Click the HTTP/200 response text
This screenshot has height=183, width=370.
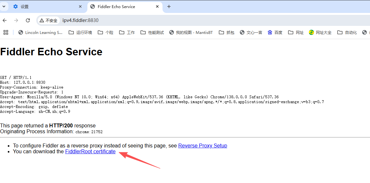pyautogui.click(x=61, y=125)
